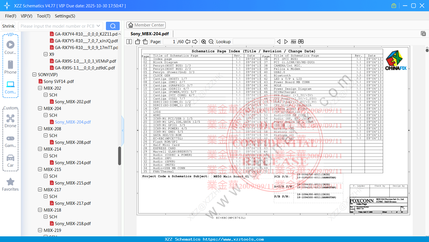This screenshot has width=429, height=242.
Task: Collapse the MBX-215 folder
Action: pos(40,169)
